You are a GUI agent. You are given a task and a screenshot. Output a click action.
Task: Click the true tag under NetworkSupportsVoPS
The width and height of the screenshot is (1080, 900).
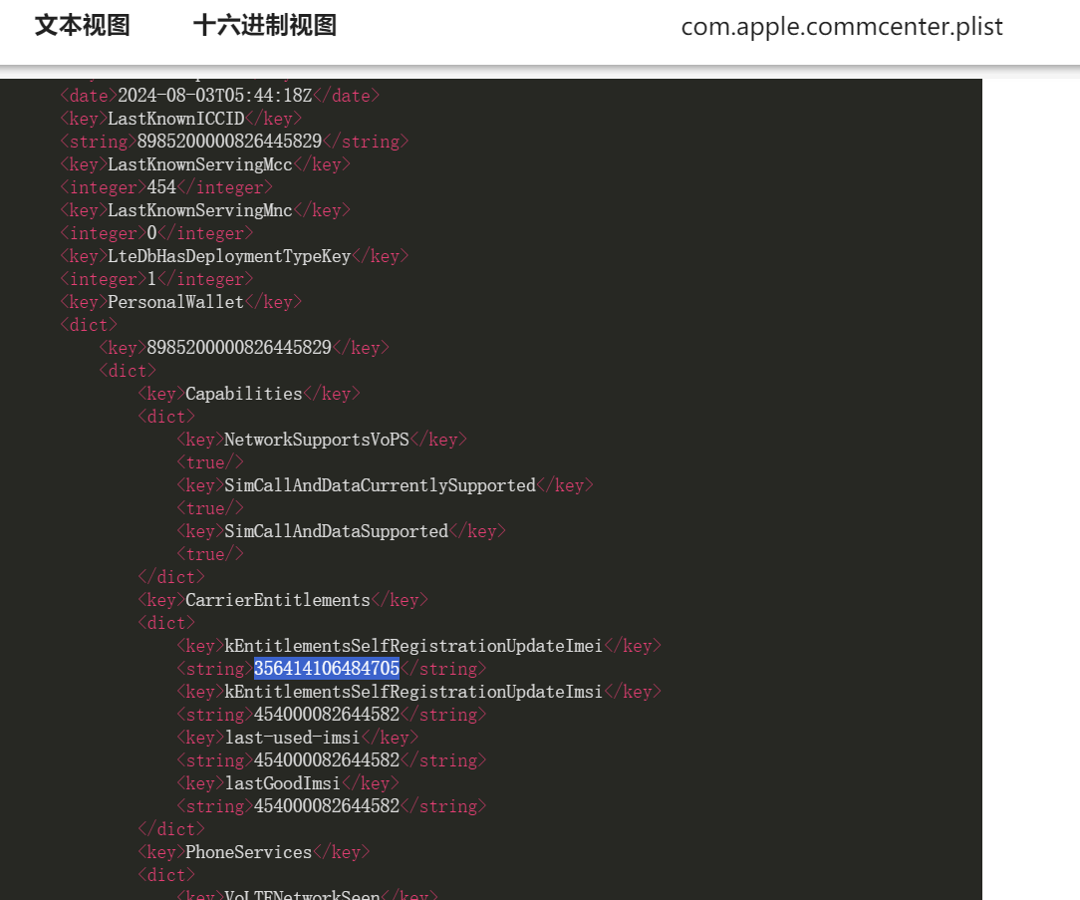tap(210, 462)
